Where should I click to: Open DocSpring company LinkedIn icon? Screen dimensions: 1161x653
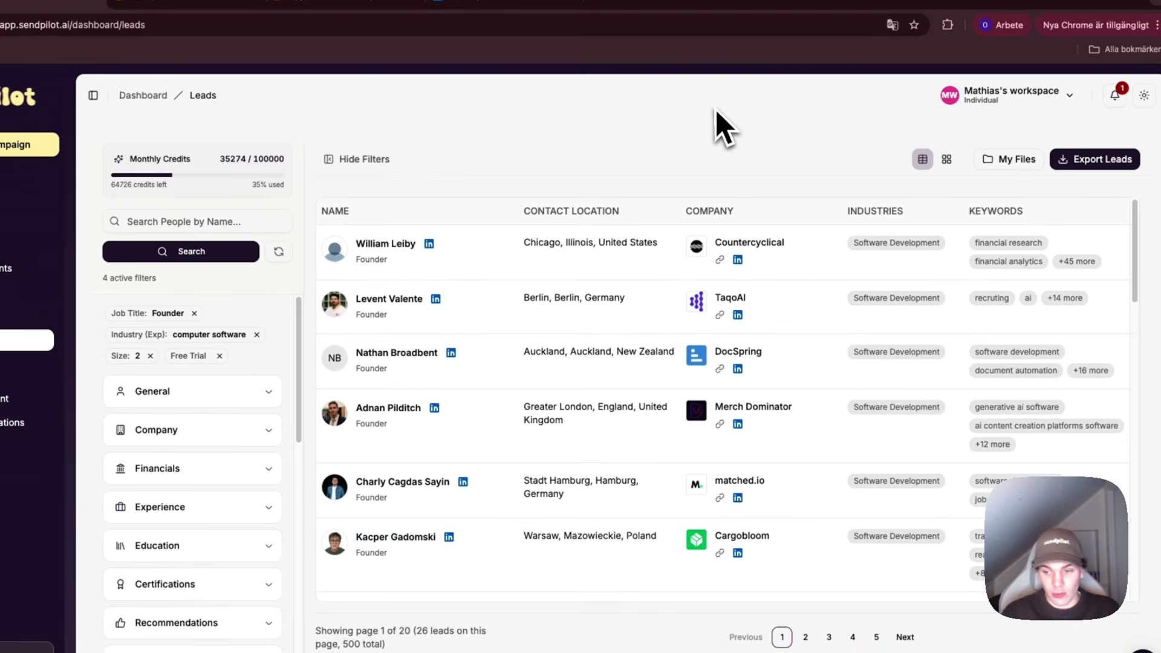738,369
